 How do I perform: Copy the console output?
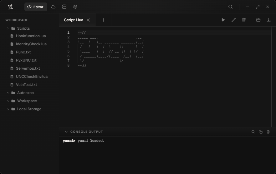pyautogui.click(x=261, y=132)
